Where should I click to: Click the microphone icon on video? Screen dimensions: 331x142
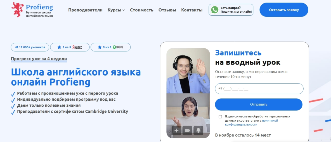click(x=198, y=130)
